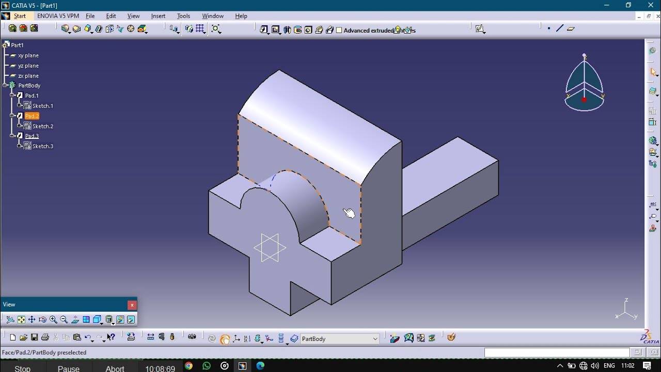Open the view mode shading icon
661x372 pixels.
click(109, 320)
